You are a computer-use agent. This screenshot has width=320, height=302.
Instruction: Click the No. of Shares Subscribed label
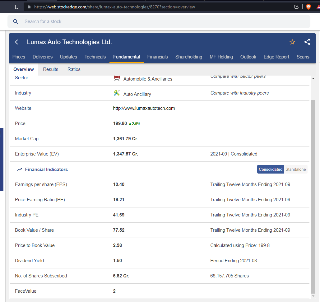click(x=41, y=276)
